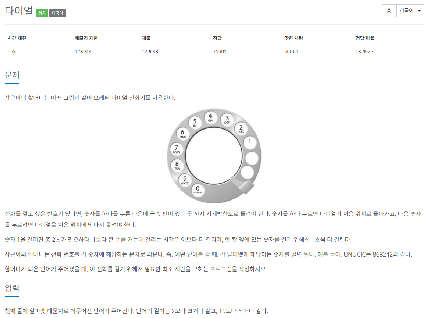
Task: Click the dropdown caret next to 한국어
Action: [419, 11]
